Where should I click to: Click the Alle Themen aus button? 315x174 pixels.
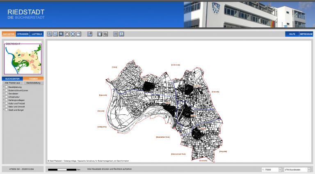click(x=12, y=83)
